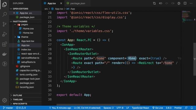This screenshot has height=110, width=196.
Task: Click 'export default App;' on line 37
Action: (x=74, y=95)
